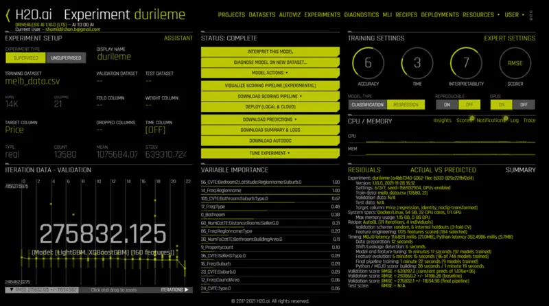Switch to Summary tab
This screenshot has height=306, width=549.
pos(520,170)
